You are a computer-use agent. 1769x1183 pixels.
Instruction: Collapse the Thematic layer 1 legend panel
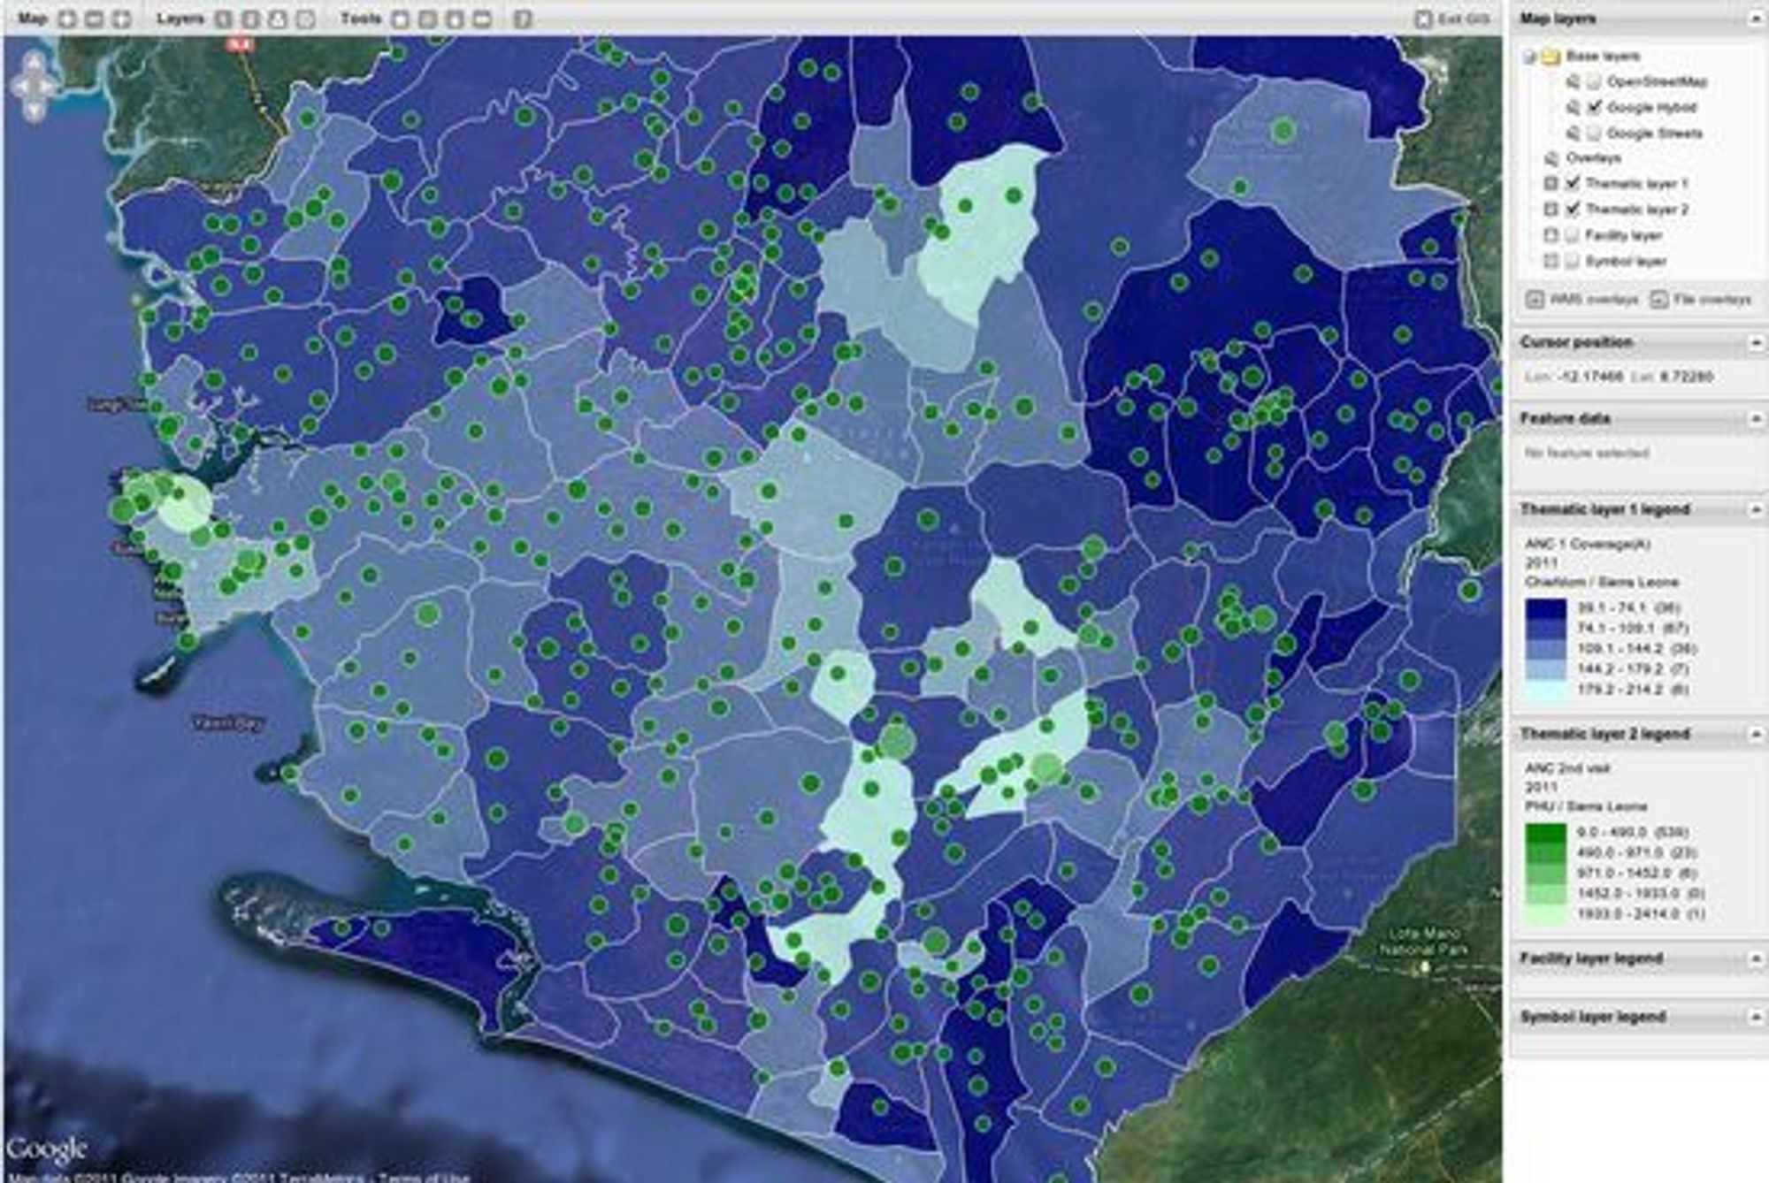1756,510
